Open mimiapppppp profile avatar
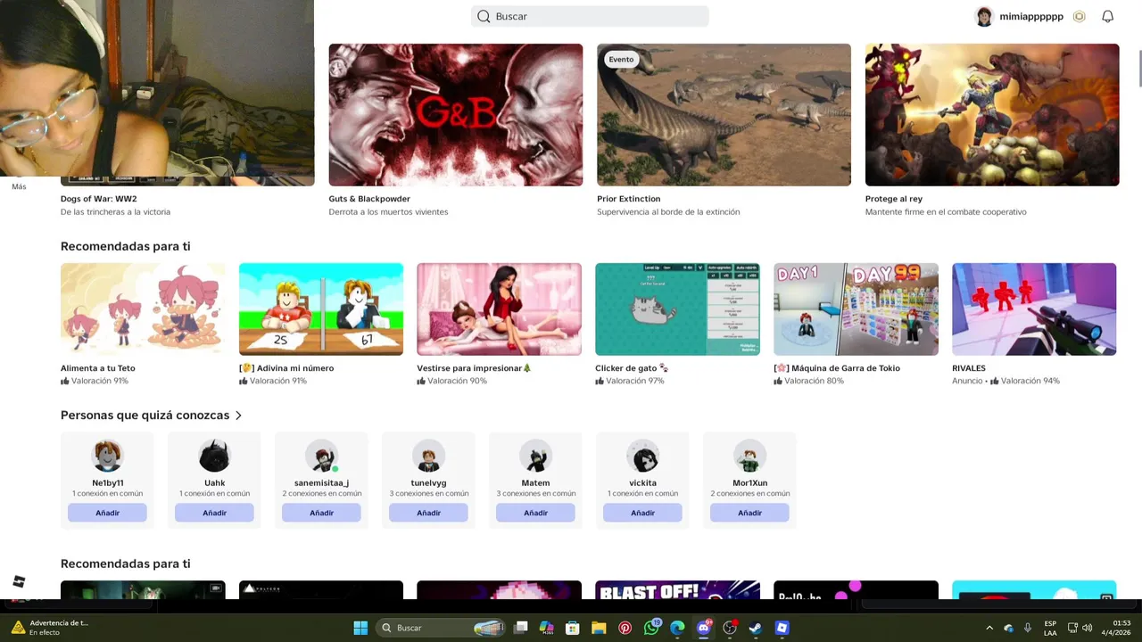This screenshot has width=1142, height=642. (x=984, y=16)
